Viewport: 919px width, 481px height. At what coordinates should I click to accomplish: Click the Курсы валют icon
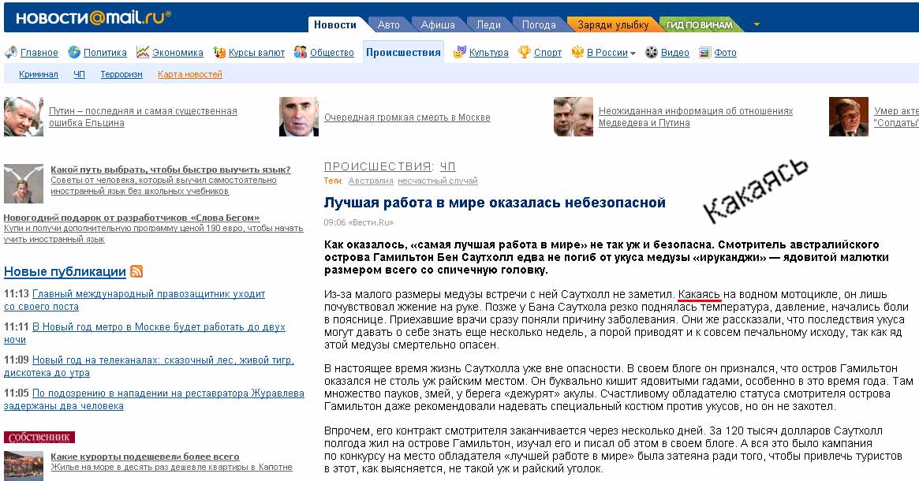point(219,52)
